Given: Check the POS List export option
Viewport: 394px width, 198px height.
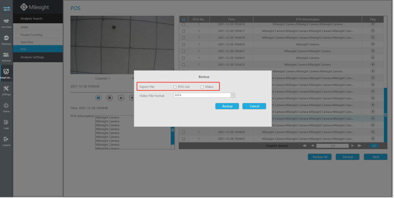Looking at the screenshot, I should 175,87.
